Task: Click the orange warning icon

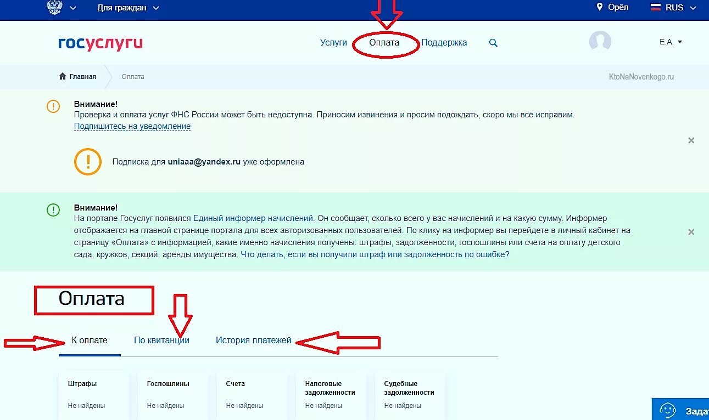Action: point(53,106)
